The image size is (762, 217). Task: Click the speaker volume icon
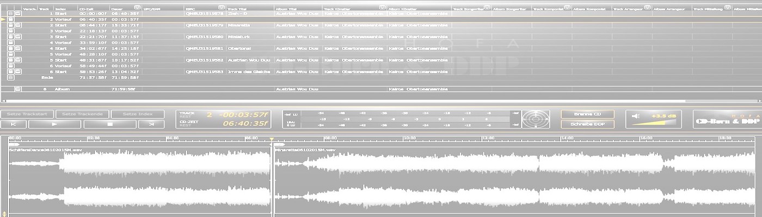click(x=635, y=116)
